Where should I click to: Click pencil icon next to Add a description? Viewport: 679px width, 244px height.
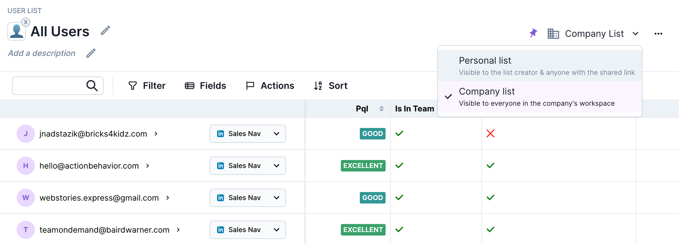(x=91, y=53)
